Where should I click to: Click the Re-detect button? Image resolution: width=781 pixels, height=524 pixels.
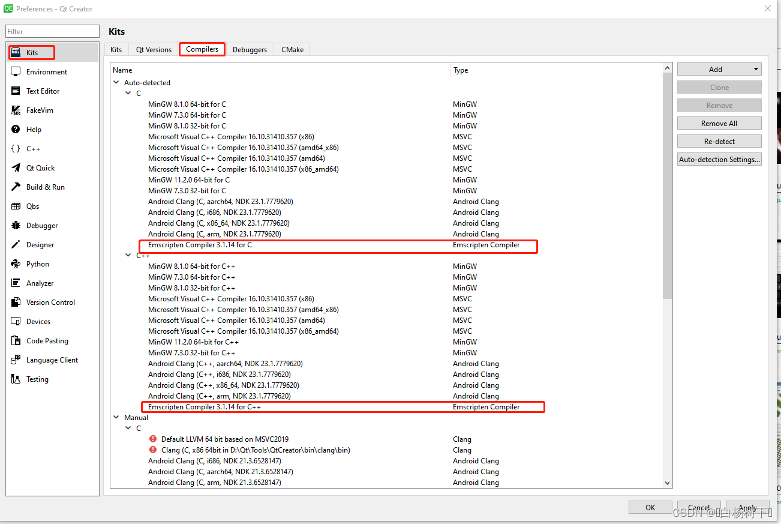pyautogui.click(x=719, y=142)
